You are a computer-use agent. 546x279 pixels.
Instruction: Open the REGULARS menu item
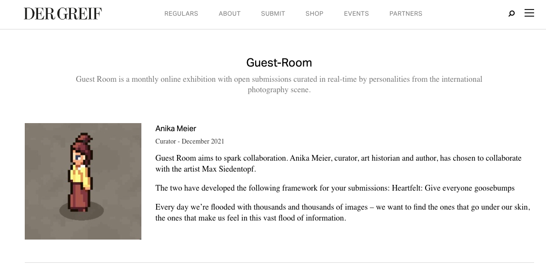point(181,14)
